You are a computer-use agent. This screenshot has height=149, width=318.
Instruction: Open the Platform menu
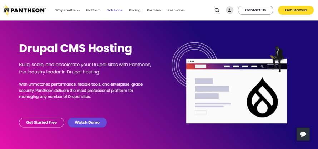click(x=93, y=10)
